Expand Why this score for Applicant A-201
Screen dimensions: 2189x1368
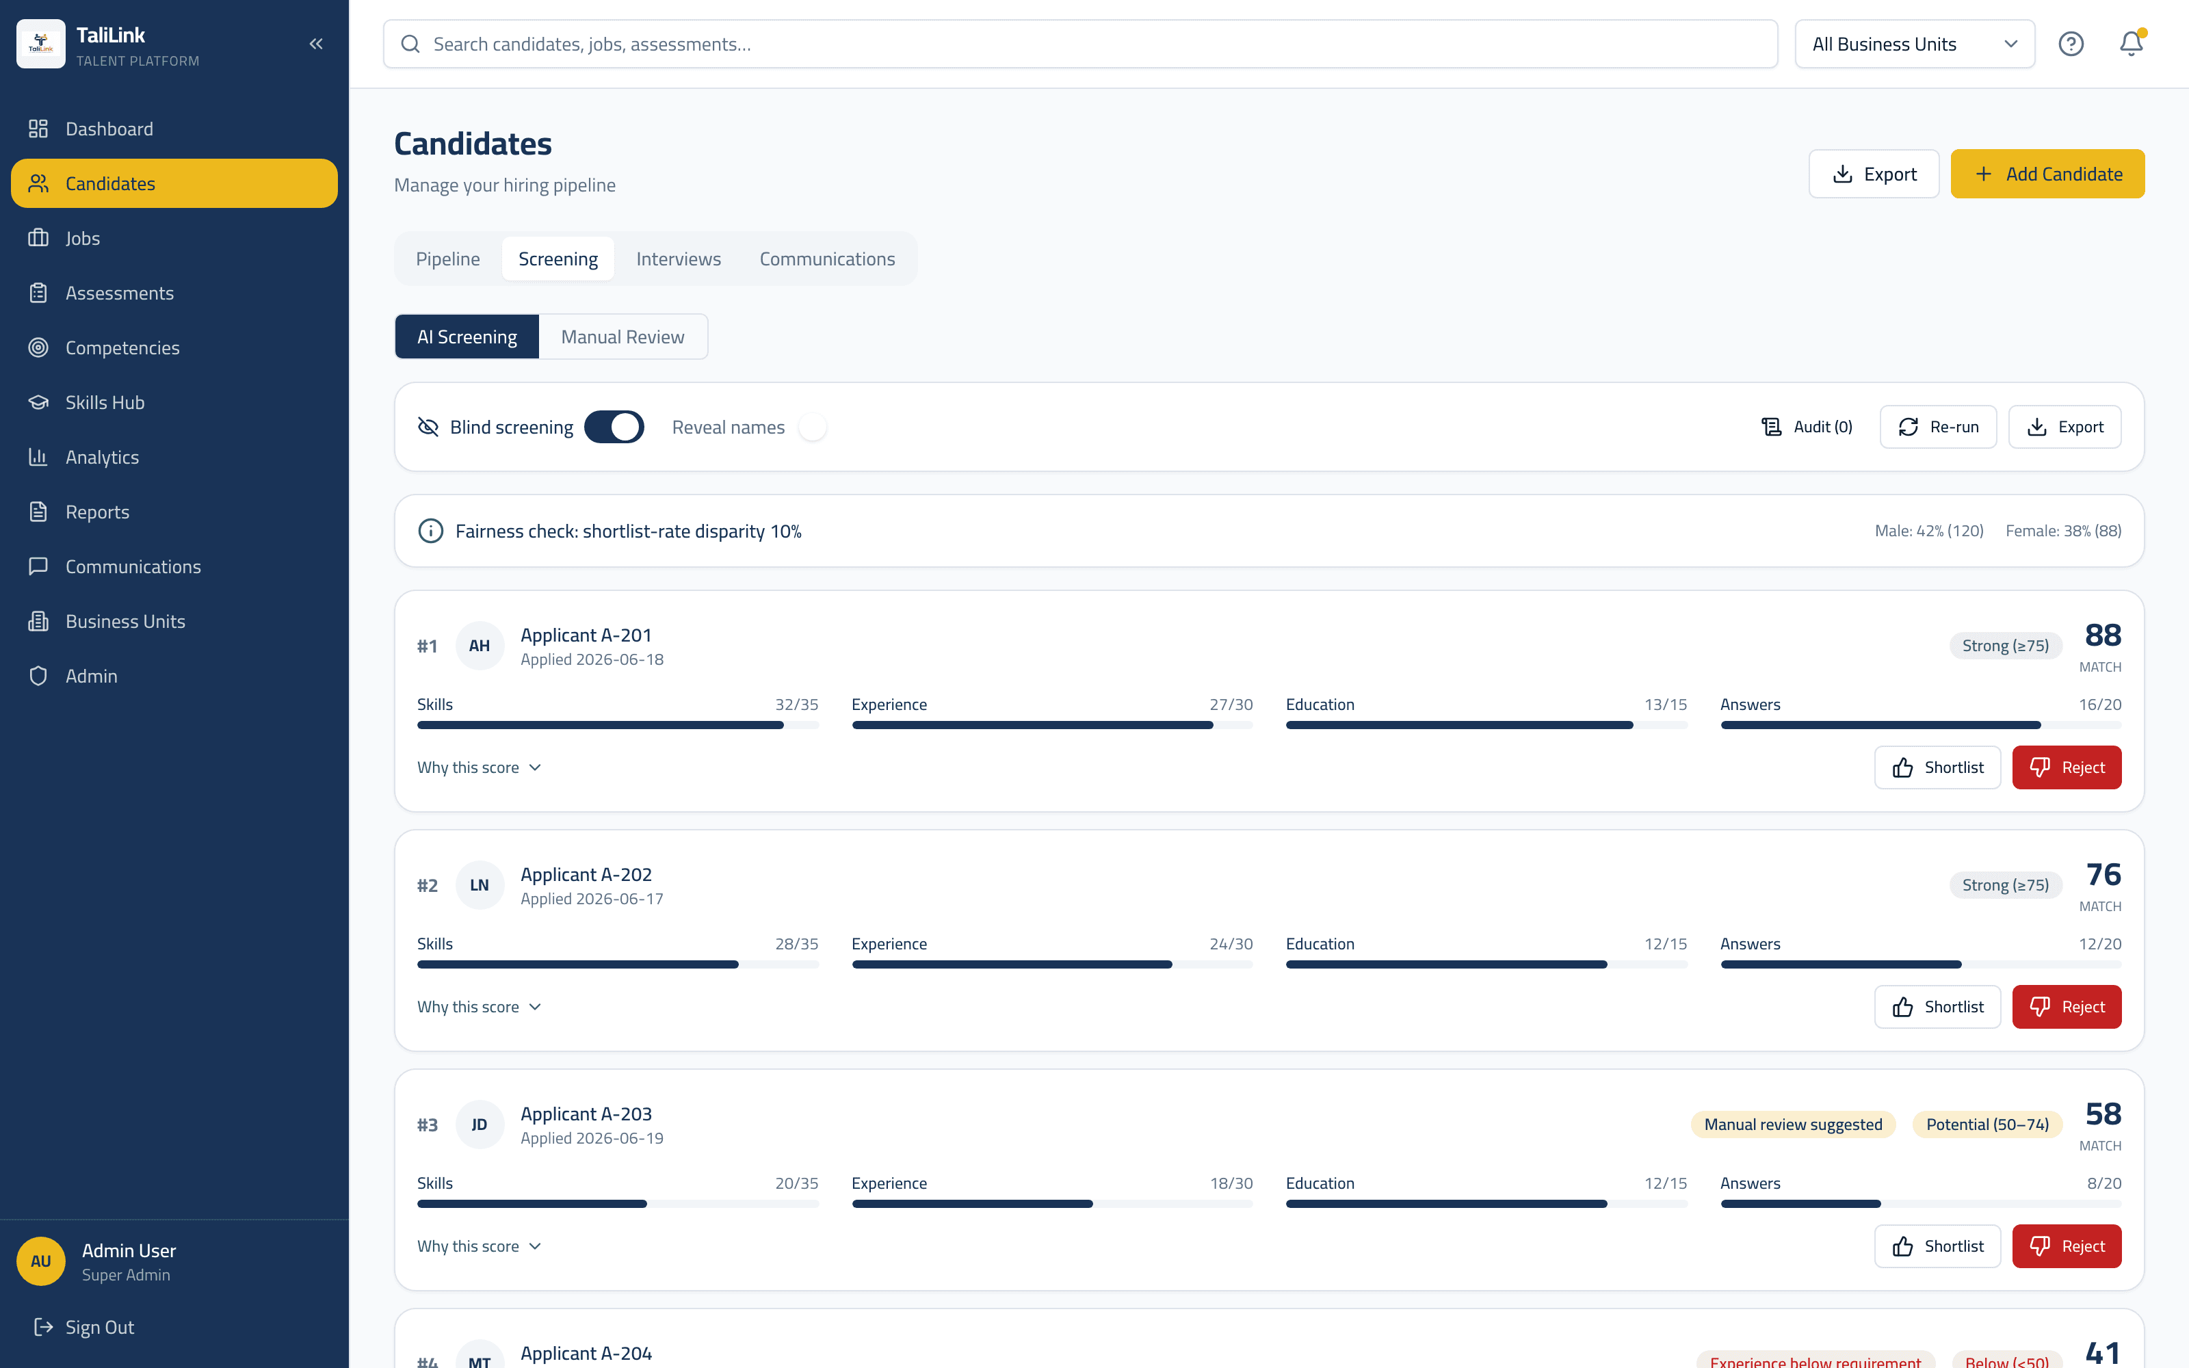tap(479, 767)
